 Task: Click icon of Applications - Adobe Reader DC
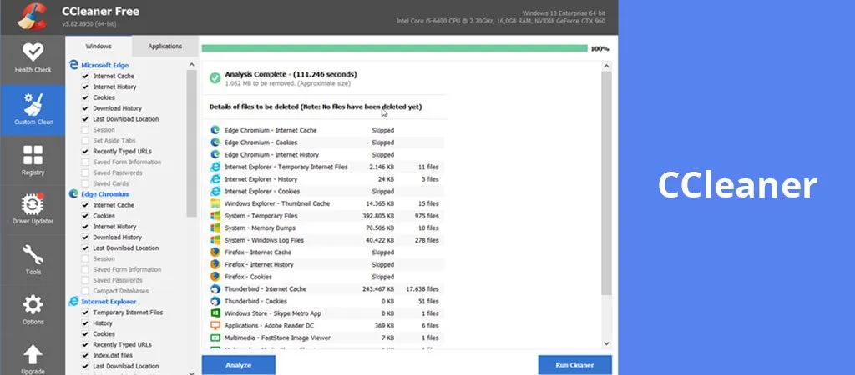pos(215,326)
